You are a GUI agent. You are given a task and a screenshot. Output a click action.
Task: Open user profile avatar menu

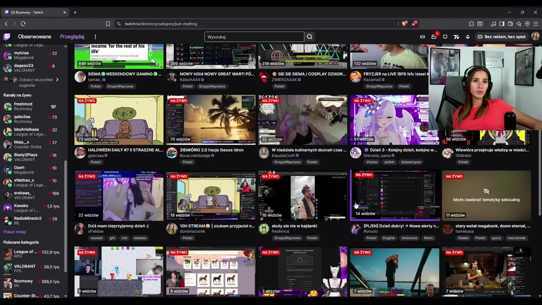(x=535, y=37)
